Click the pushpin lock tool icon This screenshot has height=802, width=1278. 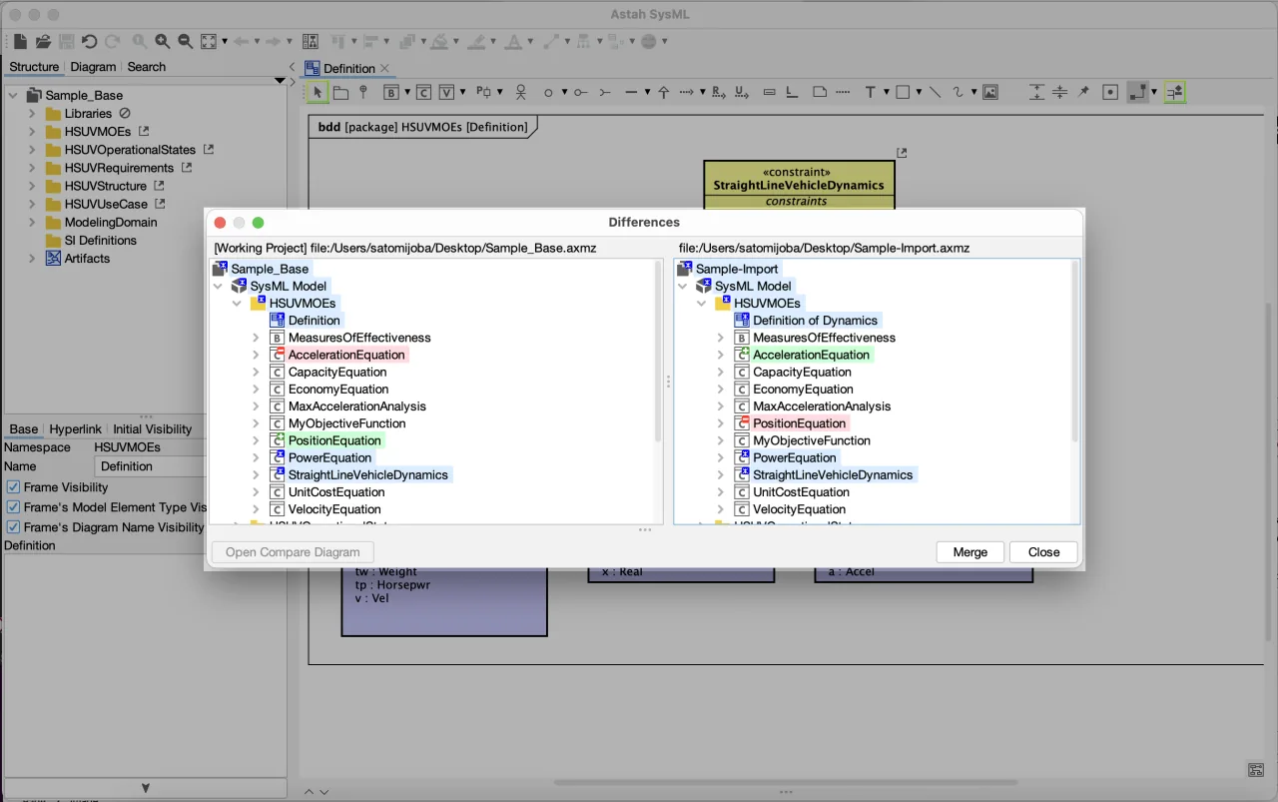click(x=1084, y=92)
